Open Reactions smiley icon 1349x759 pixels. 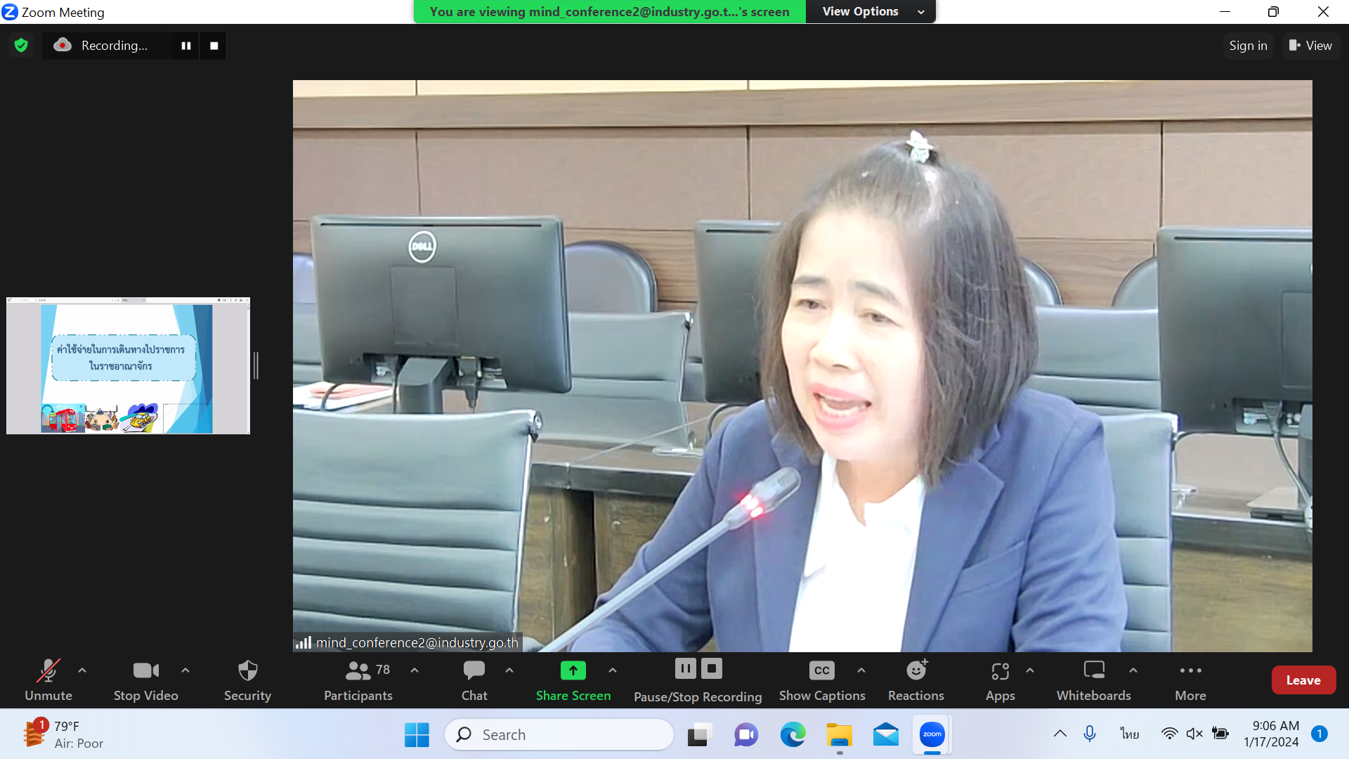pyautogui.click(x=916, y=670)
